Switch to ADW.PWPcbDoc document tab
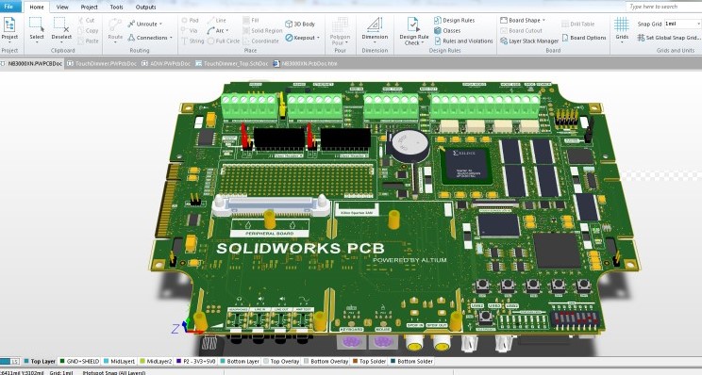702x375 pixels. (166, 63)
